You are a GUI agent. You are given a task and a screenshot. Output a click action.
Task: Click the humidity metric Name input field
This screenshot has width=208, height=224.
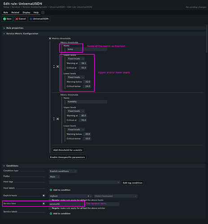[87, 102]
